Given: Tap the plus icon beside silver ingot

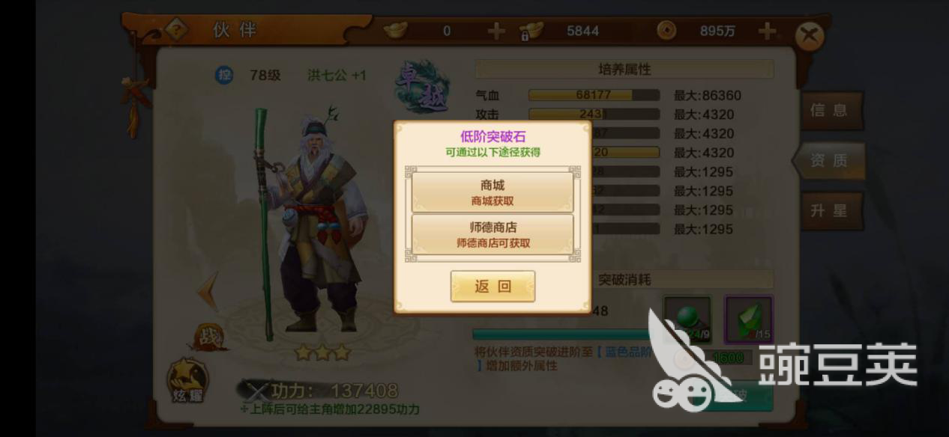Looking at the screenshot, I should coord(496,31).
